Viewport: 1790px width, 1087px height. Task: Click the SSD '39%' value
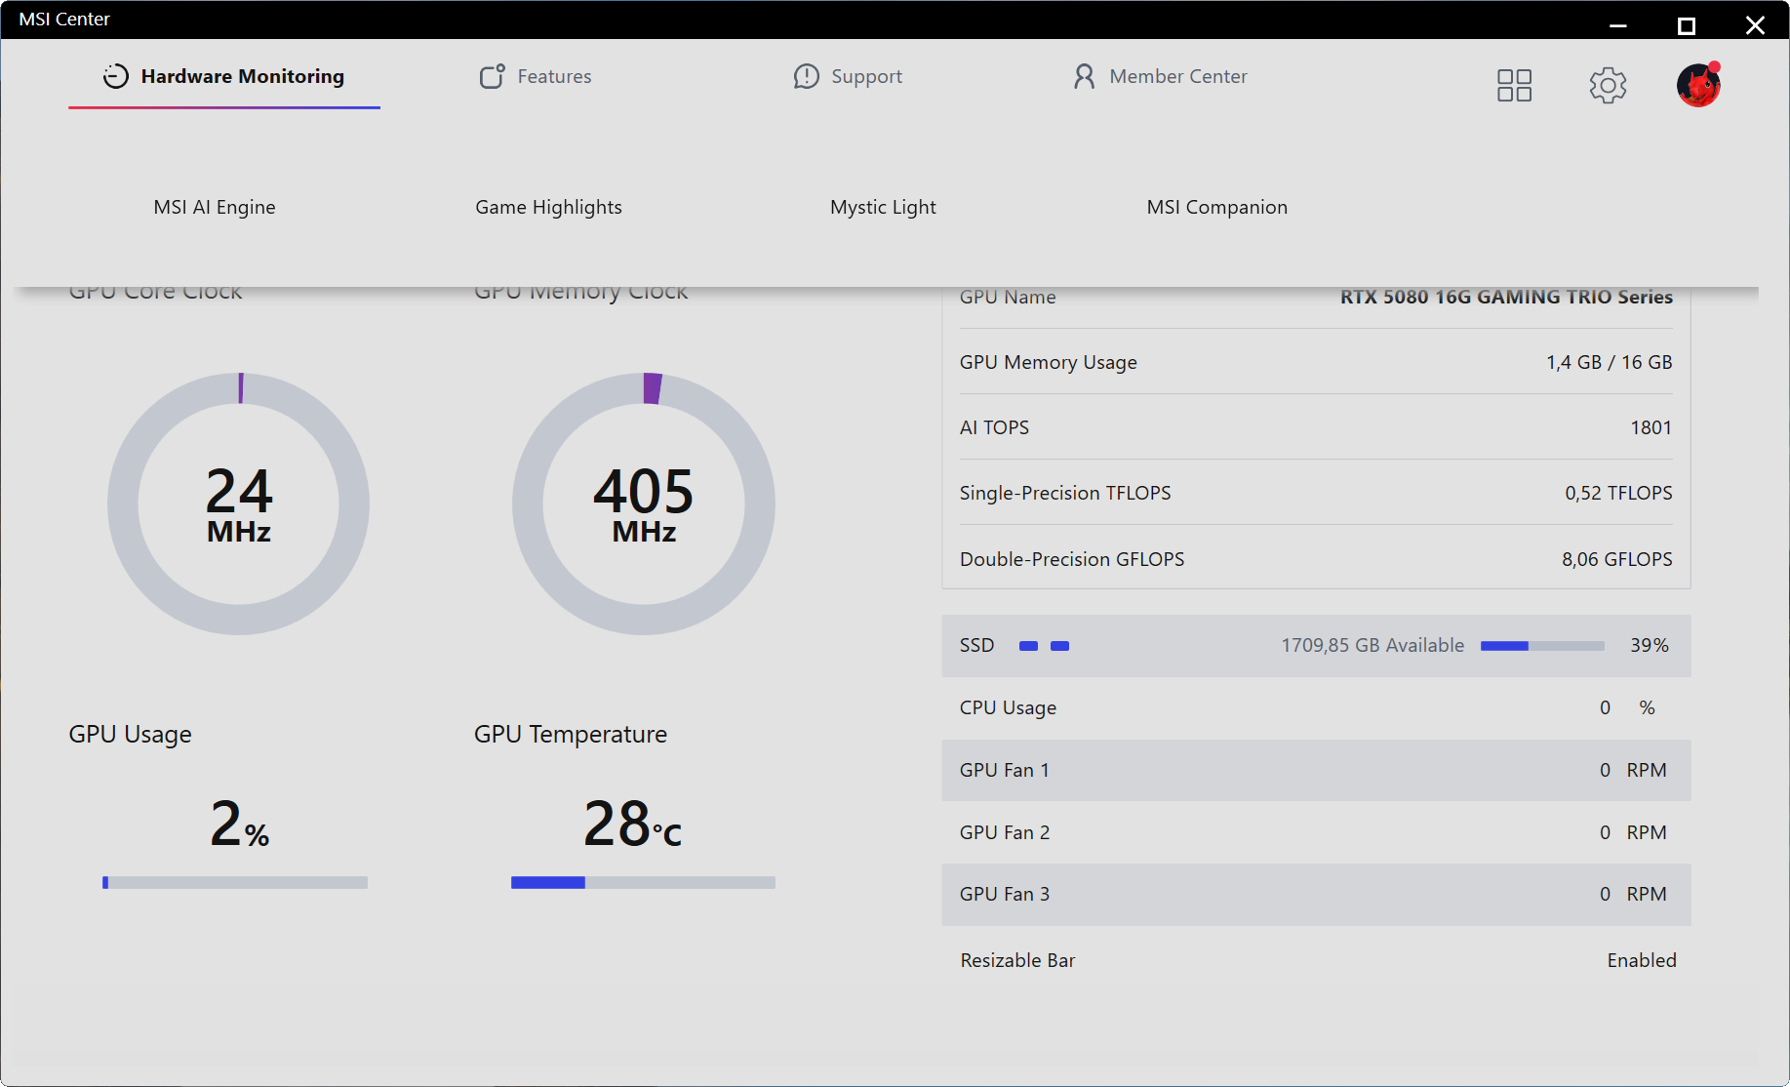click(1650, 645)
